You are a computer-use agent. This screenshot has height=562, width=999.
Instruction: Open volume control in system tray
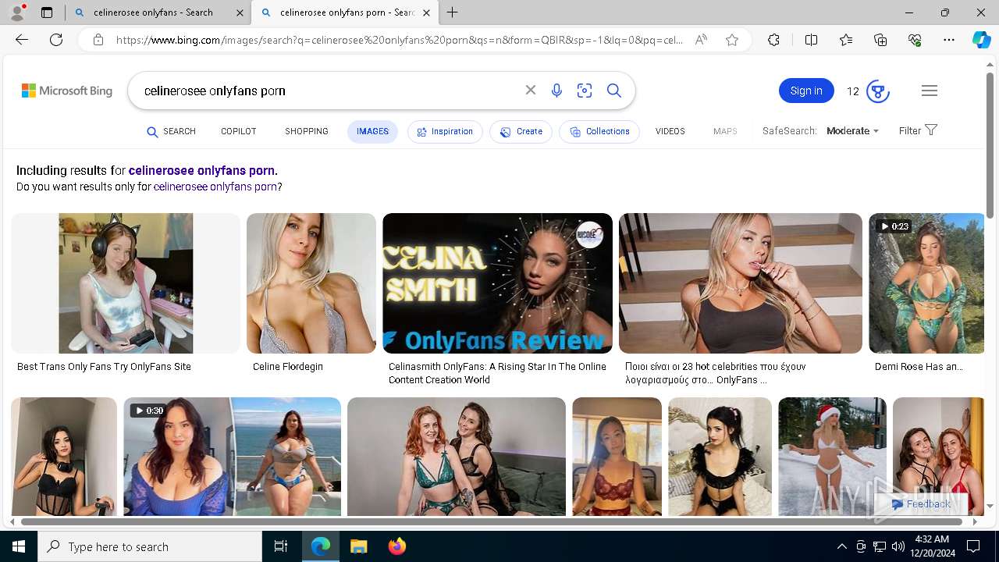898,546
